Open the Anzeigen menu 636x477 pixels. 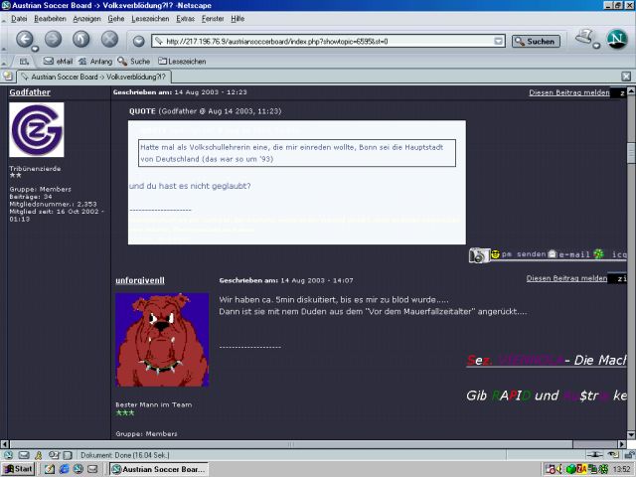click(86, 19)
